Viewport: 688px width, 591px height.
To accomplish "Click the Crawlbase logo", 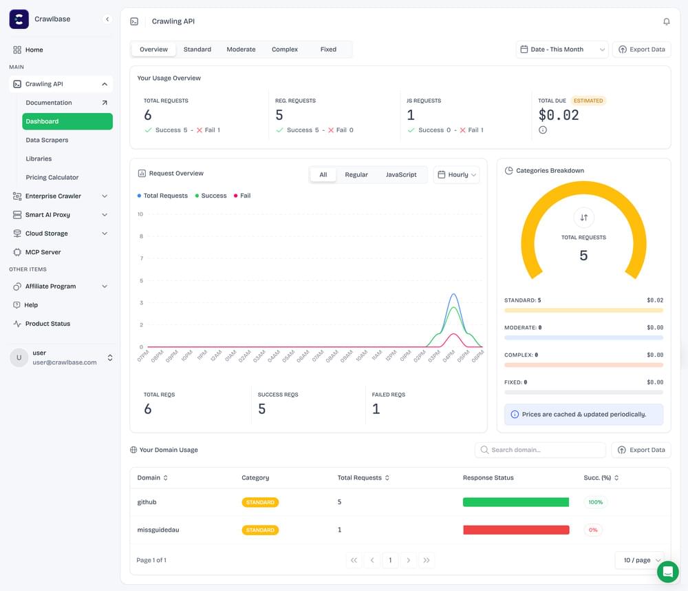I will pyautogui.click(x=19, y=19).
